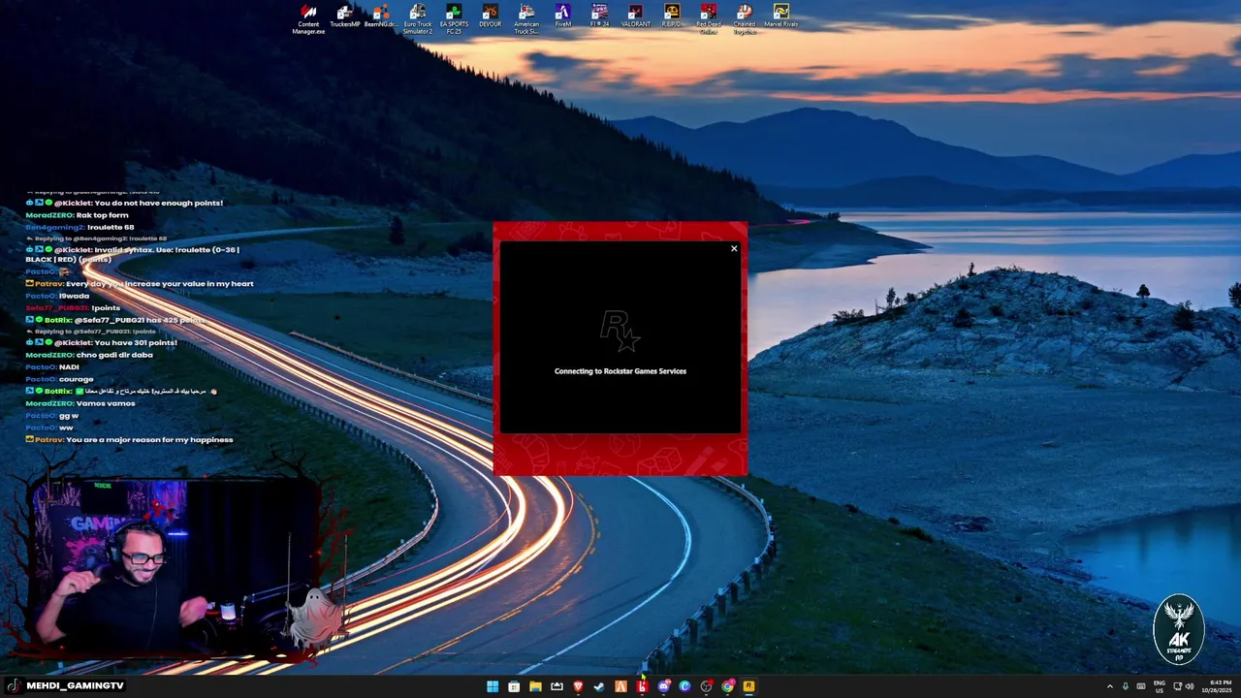This screenshot has width=1241, height=698.
Task: Open the TruckersMP desktop shortcut
Action: (x=344, y=16)
